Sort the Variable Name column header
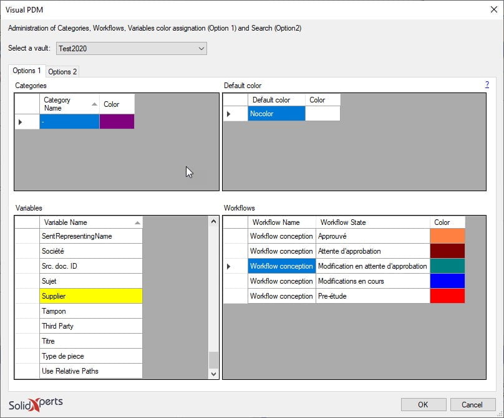This screenshot has height=418, width=504. click(x=91, y=222)
